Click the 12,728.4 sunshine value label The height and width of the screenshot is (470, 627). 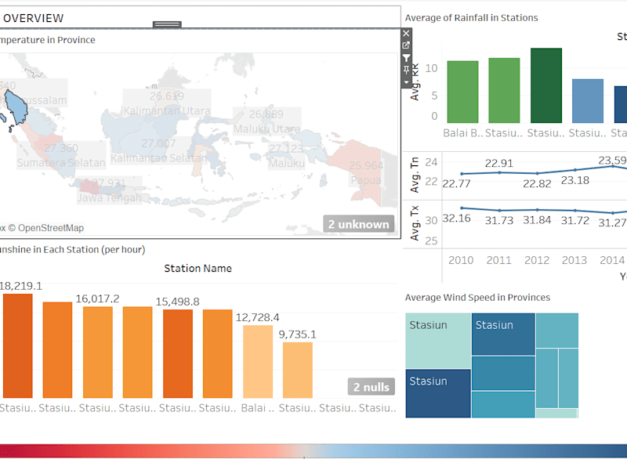pyautogui.click(x=258, y=318)
